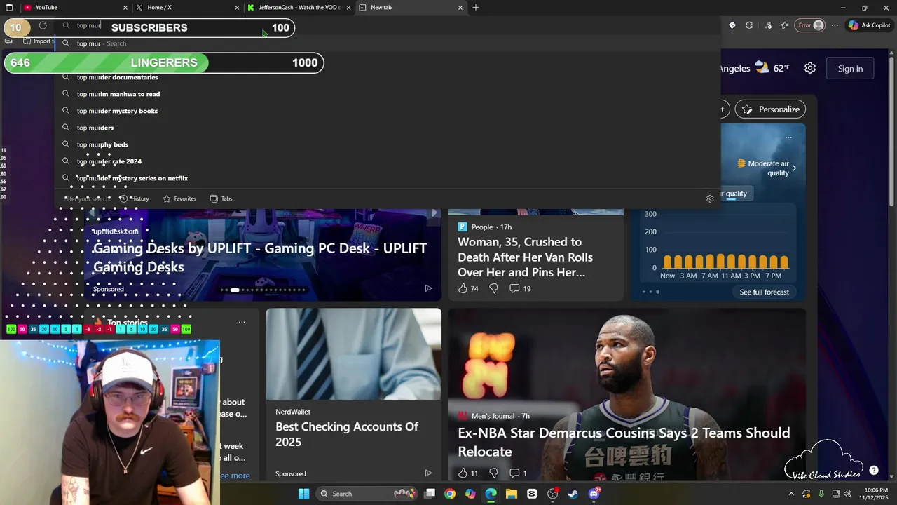The height and width of the screenshot is (505, 897).
Task: Open the UPLIFT Gaming Desks sponsored article
Action: click(x=259, y=257)
